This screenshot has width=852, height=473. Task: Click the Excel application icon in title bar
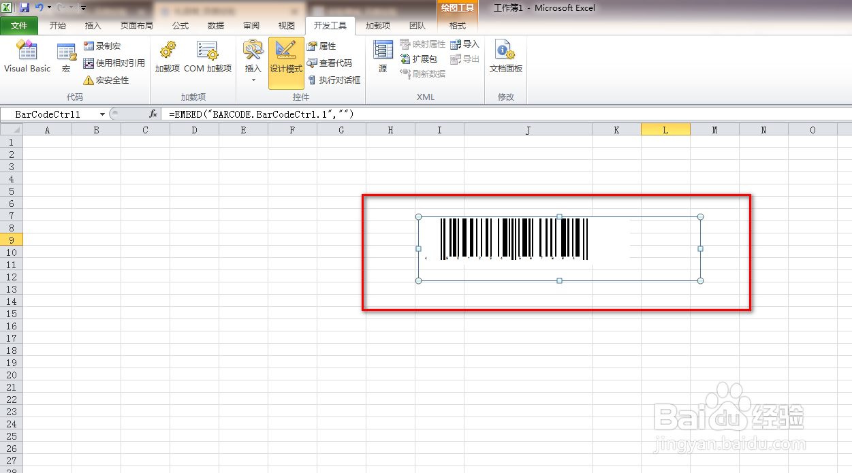7,7
